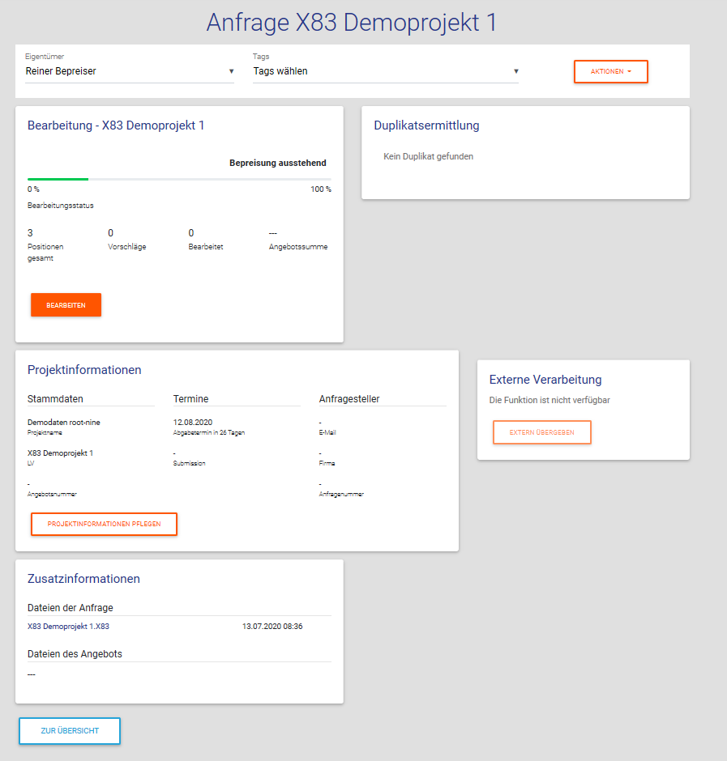727x761 pixels.
Task: Click the Bearbeitet count value
Action: tap(191, 233)
